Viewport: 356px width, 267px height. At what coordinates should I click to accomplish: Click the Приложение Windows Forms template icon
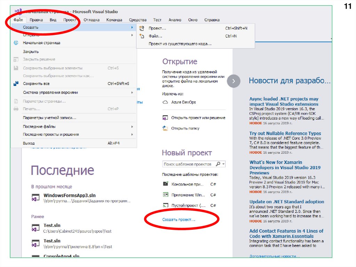pyautogui.click(x=166, y=195)
